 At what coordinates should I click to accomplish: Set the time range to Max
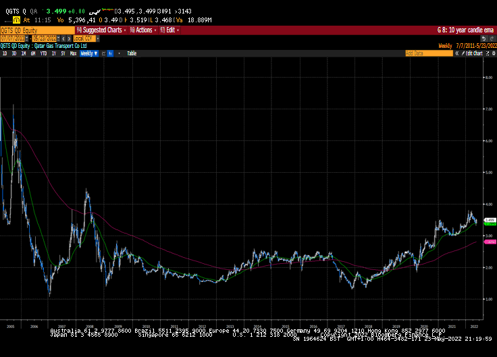(x=73, y=53)
